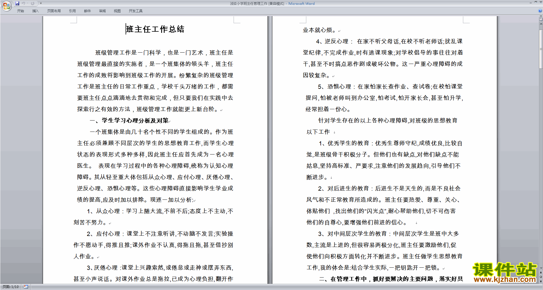Open the Undo history dropdown arrow
The image size is (543, 290).
tap(27, 3)
